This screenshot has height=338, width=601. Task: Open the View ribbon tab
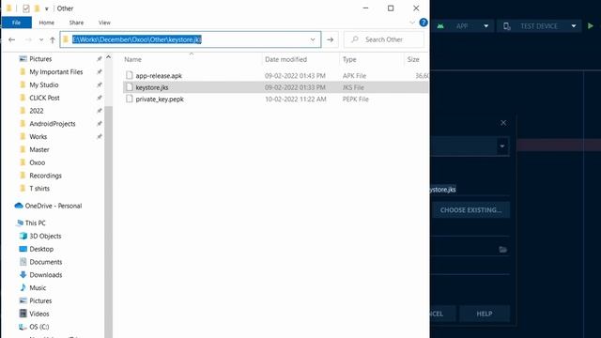(104, 23)
